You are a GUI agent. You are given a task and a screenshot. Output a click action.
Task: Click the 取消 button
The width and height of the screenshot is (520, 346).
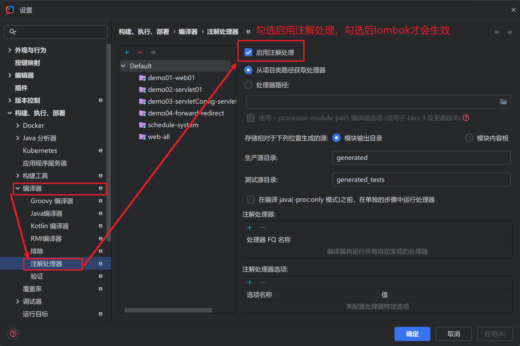[453, 334]
